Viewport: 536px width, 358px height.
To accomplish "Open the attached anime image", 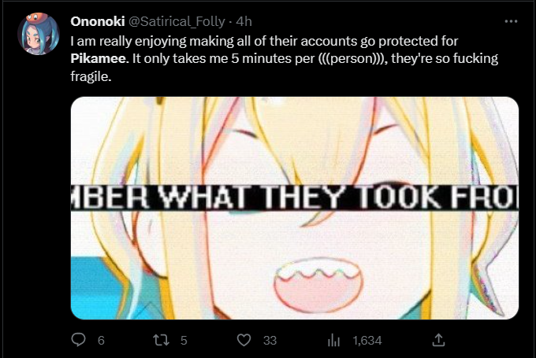I will coord(295,260).
